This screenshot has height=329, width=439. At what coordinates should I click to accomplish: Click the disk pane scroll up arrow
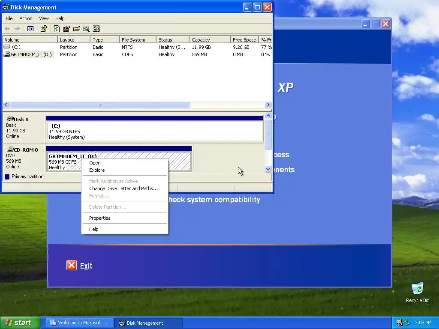(268, 116)
